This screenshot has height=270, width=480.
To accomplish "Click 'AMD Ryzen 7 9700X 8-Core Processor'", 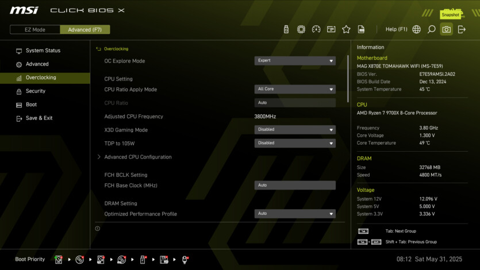I will 397,113.
